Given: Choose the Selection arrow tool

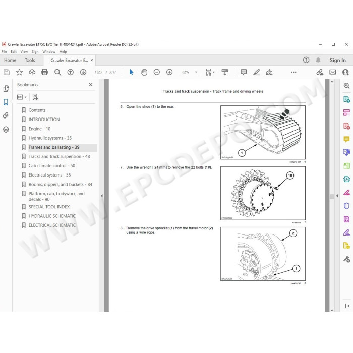Looking at the screenshot, I should pos(132,72).
